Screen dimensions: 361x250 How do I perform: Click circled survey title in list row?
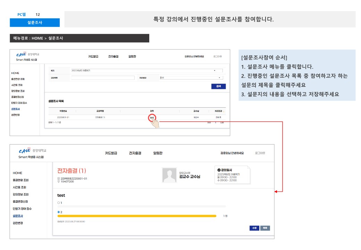152,117
